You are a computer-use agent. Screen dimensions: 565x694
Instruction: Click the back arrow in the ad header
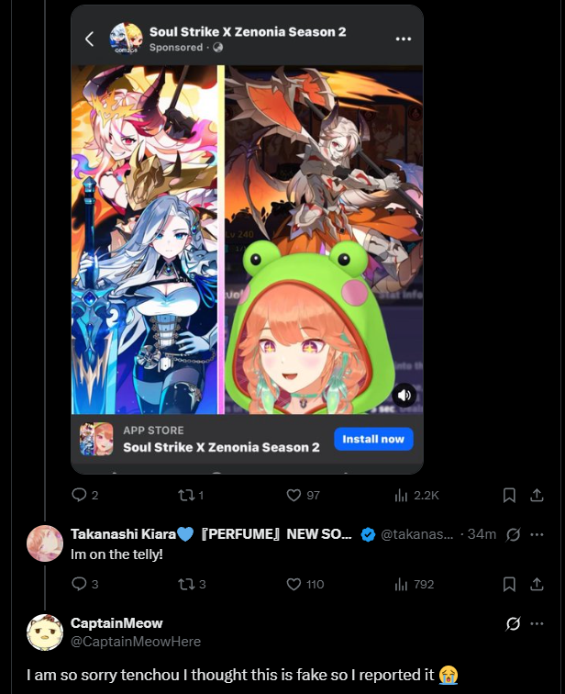coord(89,39)
